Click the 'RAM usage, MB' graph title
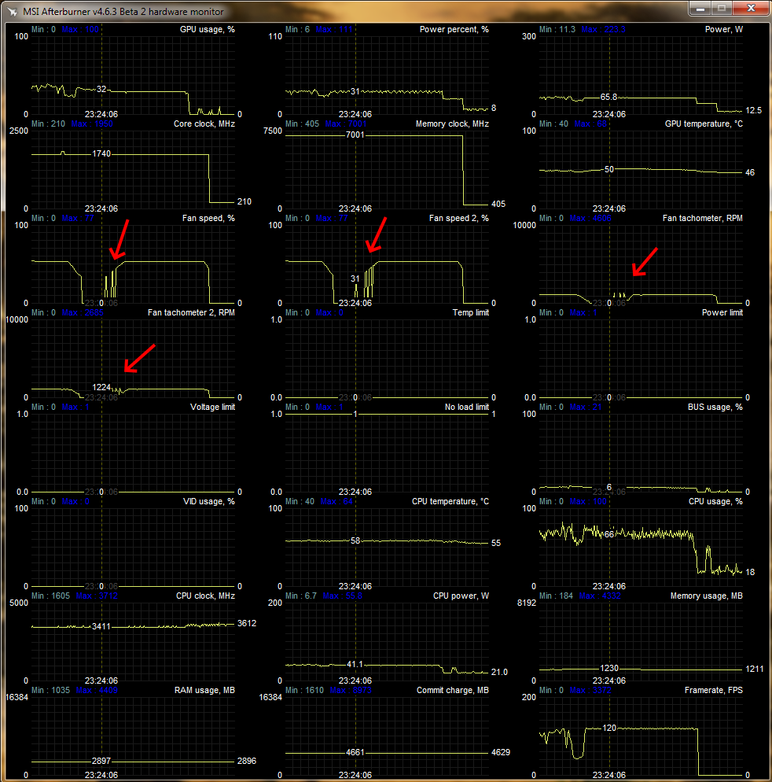This screenshot has width=772, height=782. pyautogui.click(x=205, y=690)
